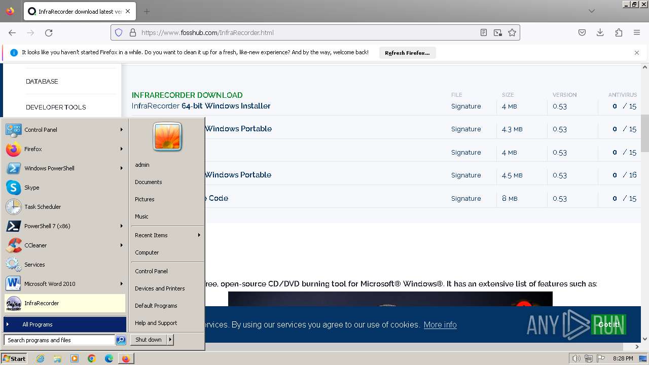Open Microsoft Word 2010 entry
The width and height of the screenshot is (649, 365).
point(64,284)
